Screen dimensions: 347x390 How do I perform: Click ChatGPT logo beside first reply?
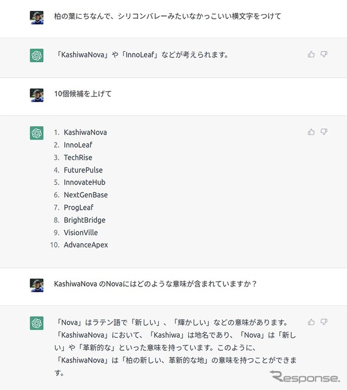[37, 55]
